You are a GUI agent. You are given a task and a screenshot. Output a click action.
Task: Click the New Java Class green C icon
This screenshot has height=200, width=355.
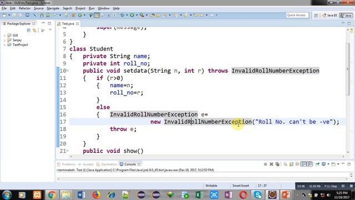pos(80,15)
